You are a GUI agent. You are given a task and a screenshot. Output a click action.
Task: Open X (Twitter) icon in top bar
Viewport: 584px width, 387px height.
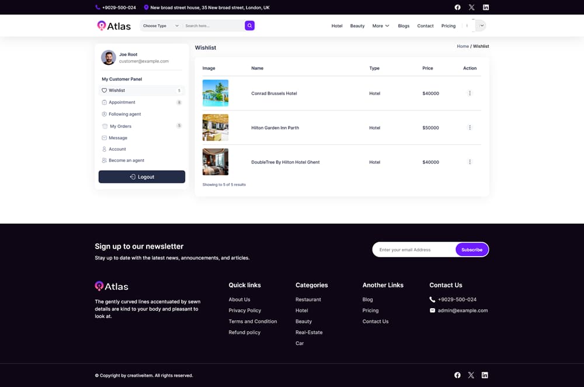tap(471, 7)
